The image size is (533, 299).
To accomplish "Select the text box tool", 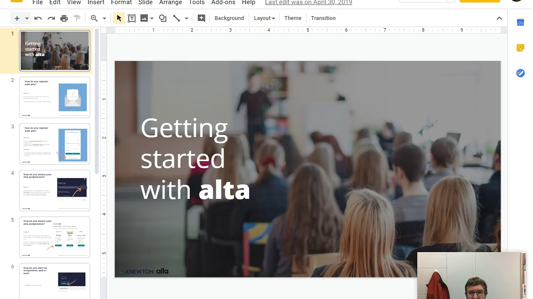I will point(132,18).
